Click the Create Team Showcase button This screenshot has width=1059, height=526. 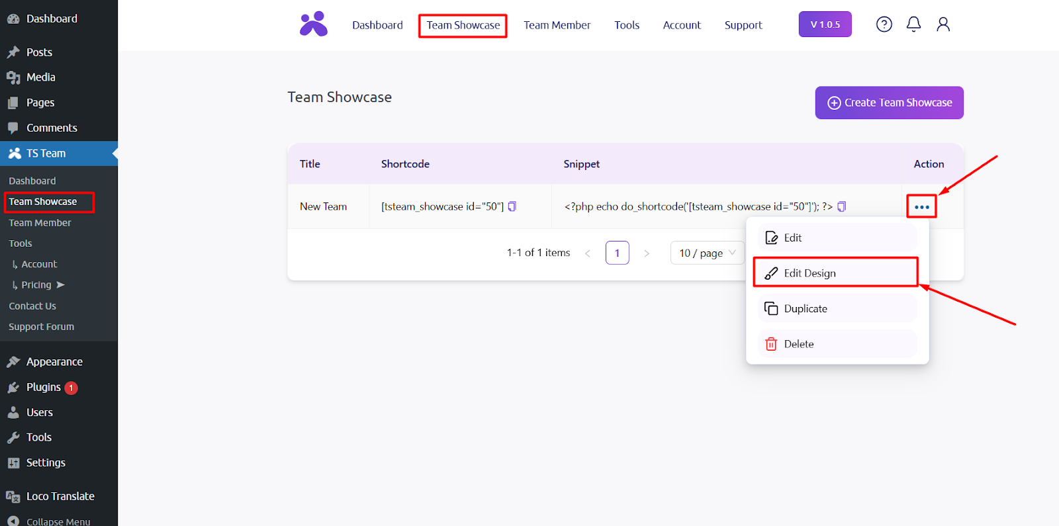click(889, 103)
